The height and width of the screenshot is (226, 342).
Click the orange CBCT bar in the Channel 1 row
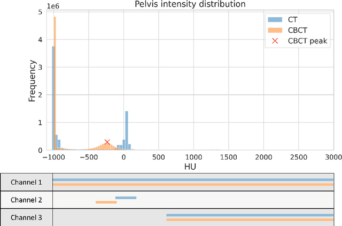[192, 184]
